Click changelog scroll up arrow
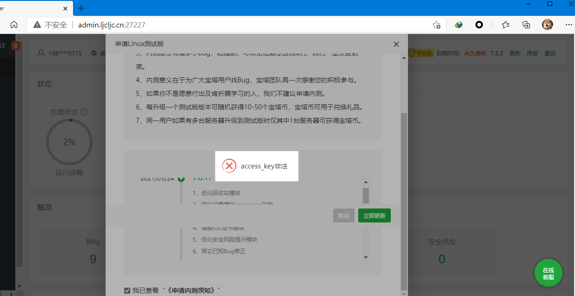Viewport: 575px width, 296px height. (366, 182)
